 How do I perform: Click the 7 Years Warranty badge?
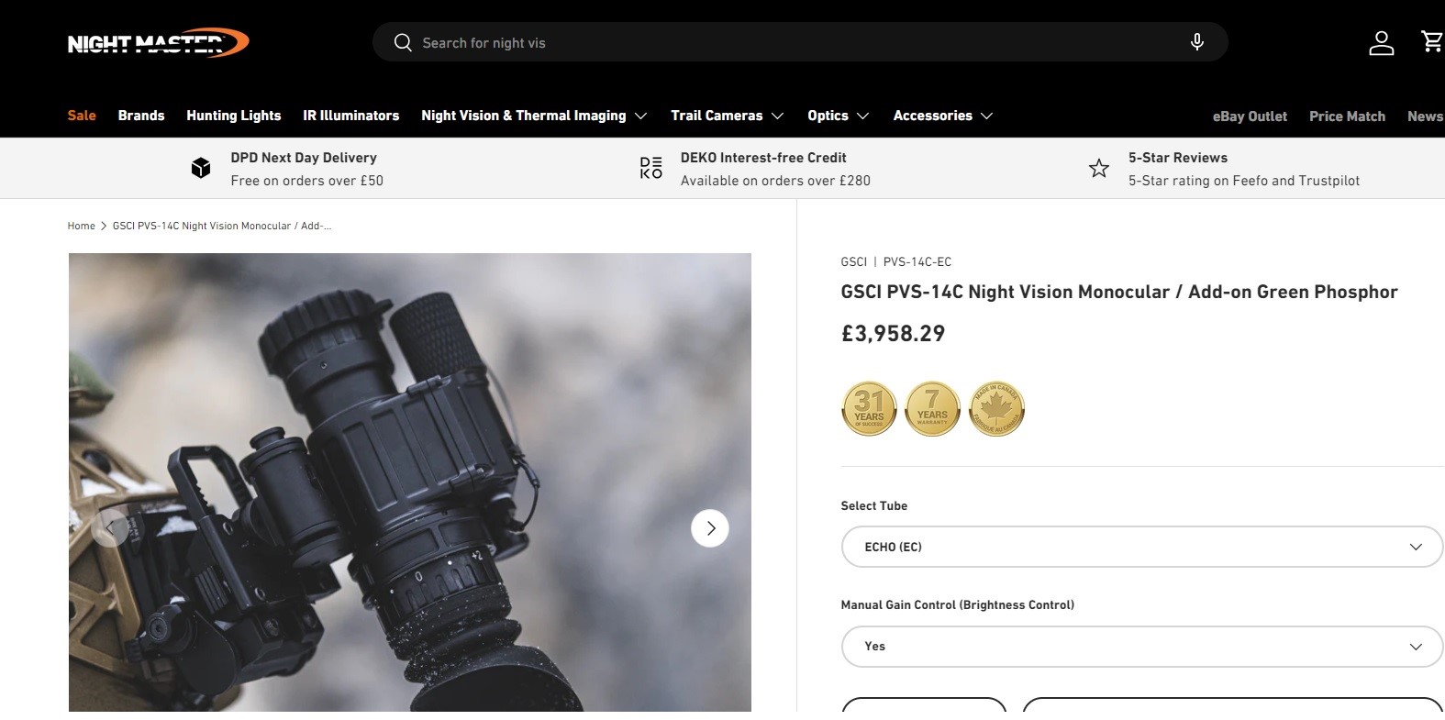pos(932,409)
